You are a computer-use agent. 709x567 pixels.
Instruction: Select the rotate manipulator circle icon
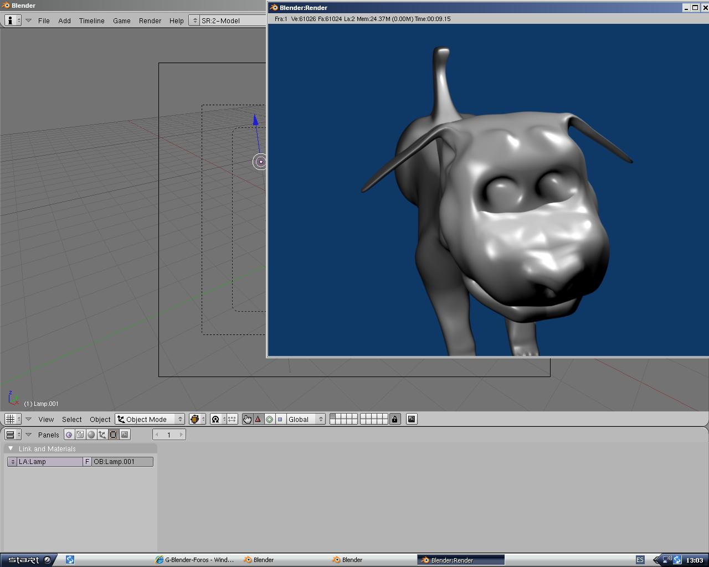pos(269,419)
